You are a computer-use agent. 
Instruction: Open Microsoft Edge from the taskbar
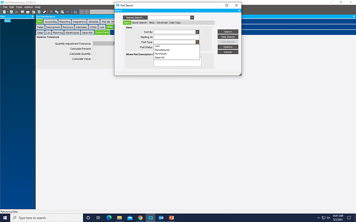tap(109, 218)
